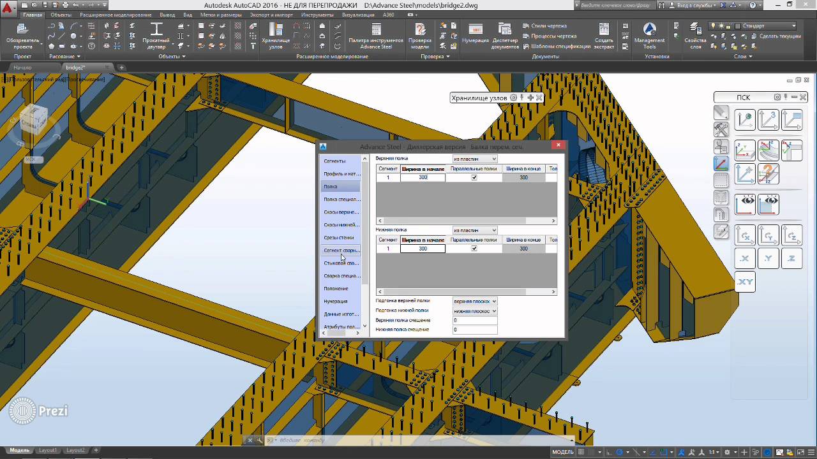Select Срезы стенки in the dialog list
This screenshot has height=459, width=817.
pos(340,238)
